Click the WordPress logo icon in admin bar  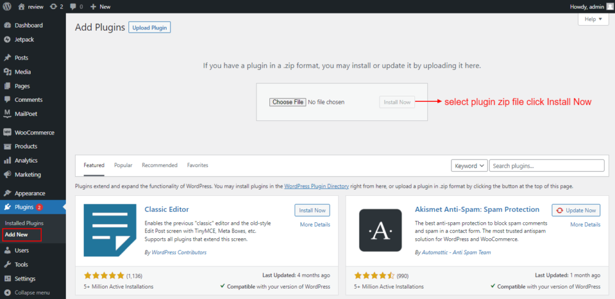point(7,7)
